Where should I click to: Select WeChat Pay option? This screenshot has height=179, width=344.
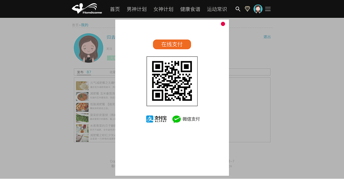point(186,119)
